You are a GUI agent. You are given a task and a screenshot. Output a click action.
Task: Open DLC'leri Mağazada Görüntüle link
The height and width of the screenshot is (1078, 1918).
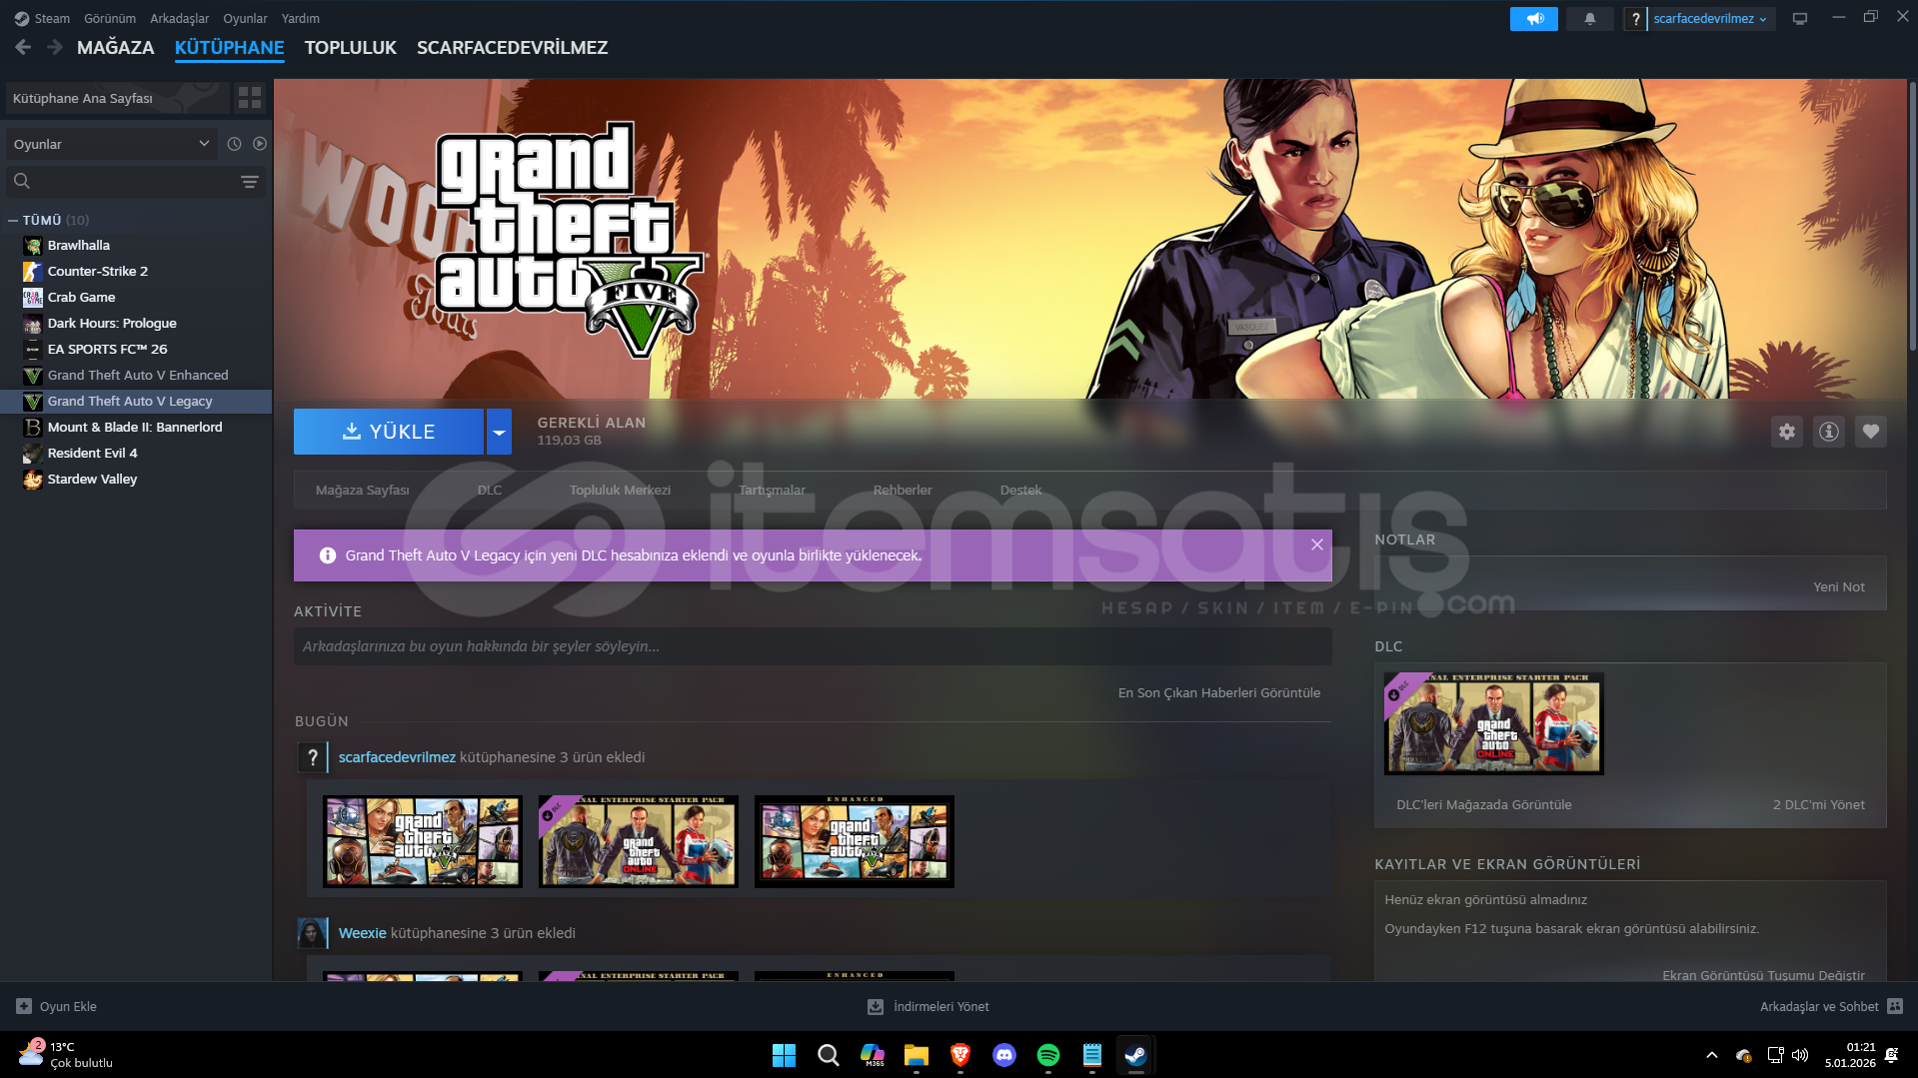[x=1483, y=805]
